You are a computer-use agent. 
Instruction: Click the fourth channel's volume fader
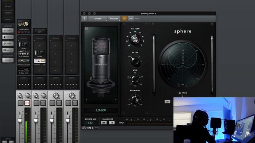[68, 119]
